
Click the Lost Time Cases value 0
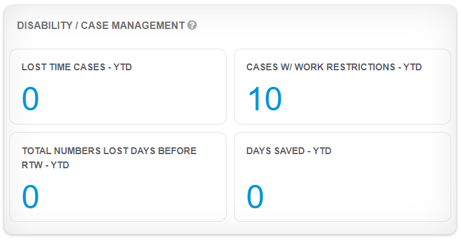[x=30, y=99]
